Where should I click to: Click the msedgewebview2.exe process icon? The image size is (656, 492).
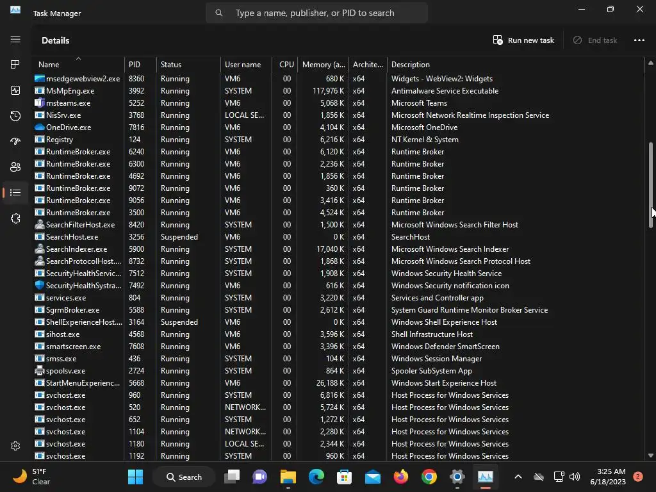(39, 79)
